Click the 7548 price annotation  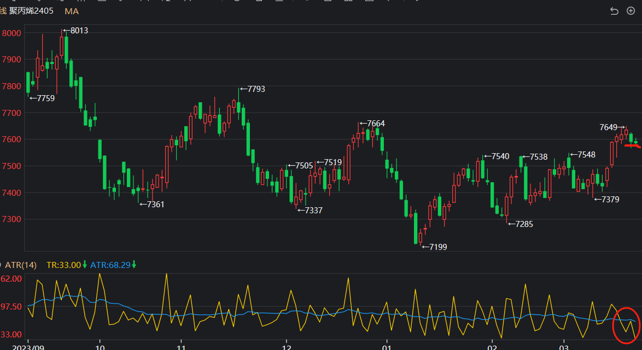point(587,155)
